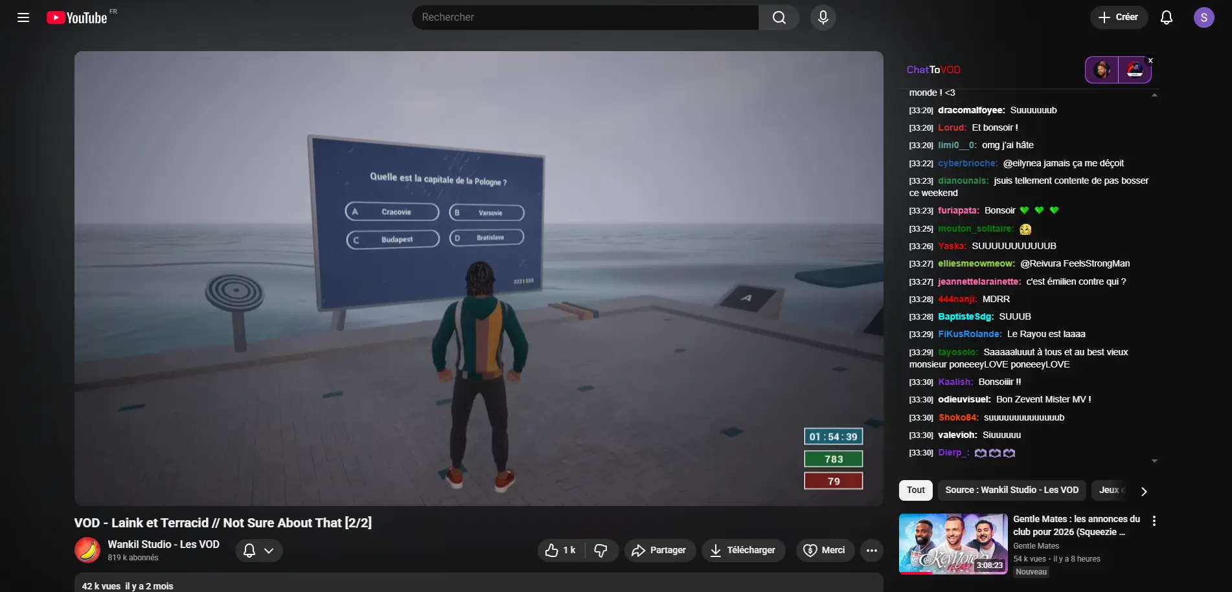Toggle subscription notifications with the bell
Viewport: 1232px width, 592px height.
point(249,551)
